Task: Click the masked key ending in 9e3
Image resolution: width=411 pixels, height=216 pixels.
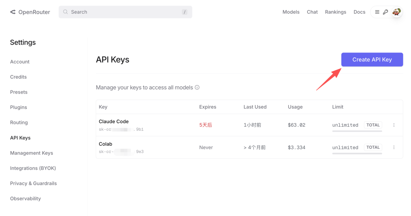Action: pos(121,152)
